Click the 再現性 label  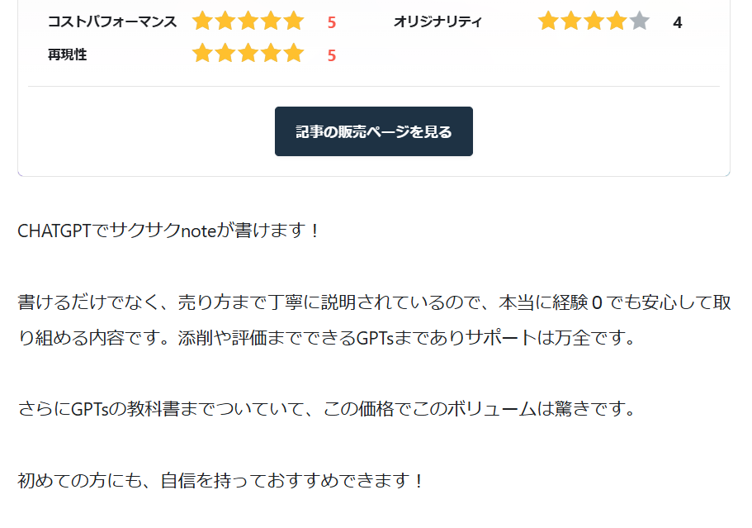[67, 55]
